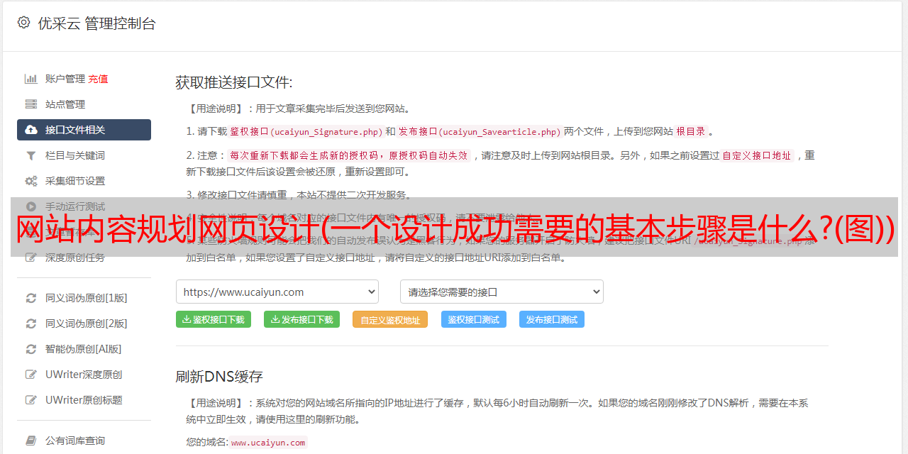
Task: Click the 发布接口(ucaiyun_Savearticle.php) code text
Action: click(x=480, y=131)
